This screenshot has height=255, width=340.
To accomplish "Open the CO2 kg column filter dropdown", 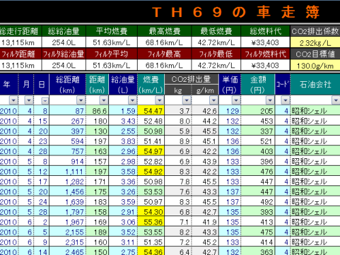I will [187, 100].
